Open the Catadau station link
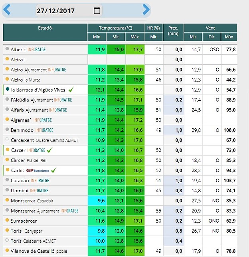 [x=20, y=181]
